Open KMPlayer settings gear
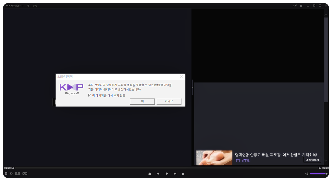Image resolution: width=332 pixels, height=181 pixels. tap(11, 173)
